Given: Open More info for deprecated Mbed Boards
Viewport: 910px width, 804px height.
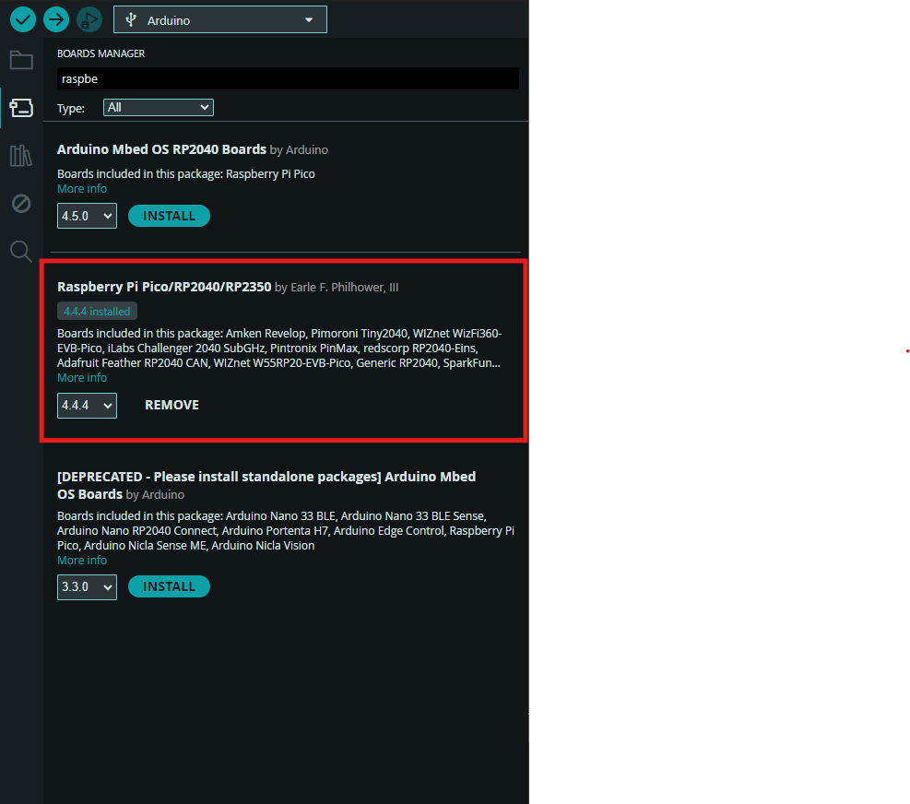Looking at the screenshot, I should [82, 561].
